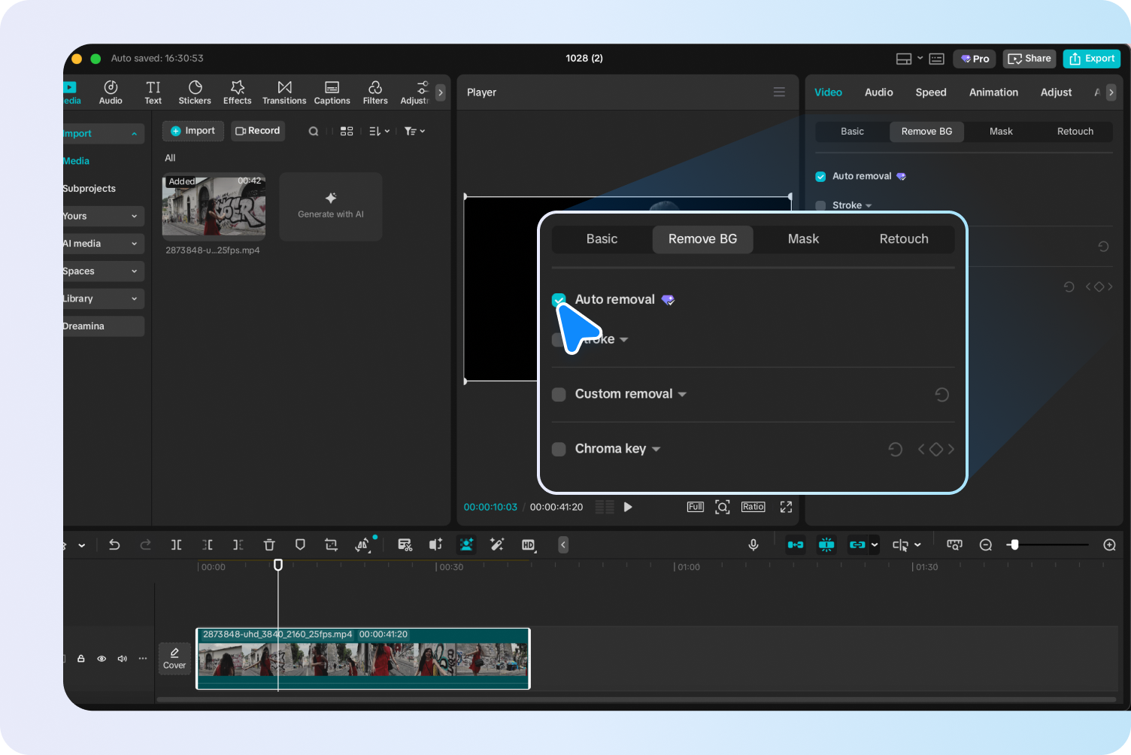Enable the Chroma key checkbox

click(559, 448)
